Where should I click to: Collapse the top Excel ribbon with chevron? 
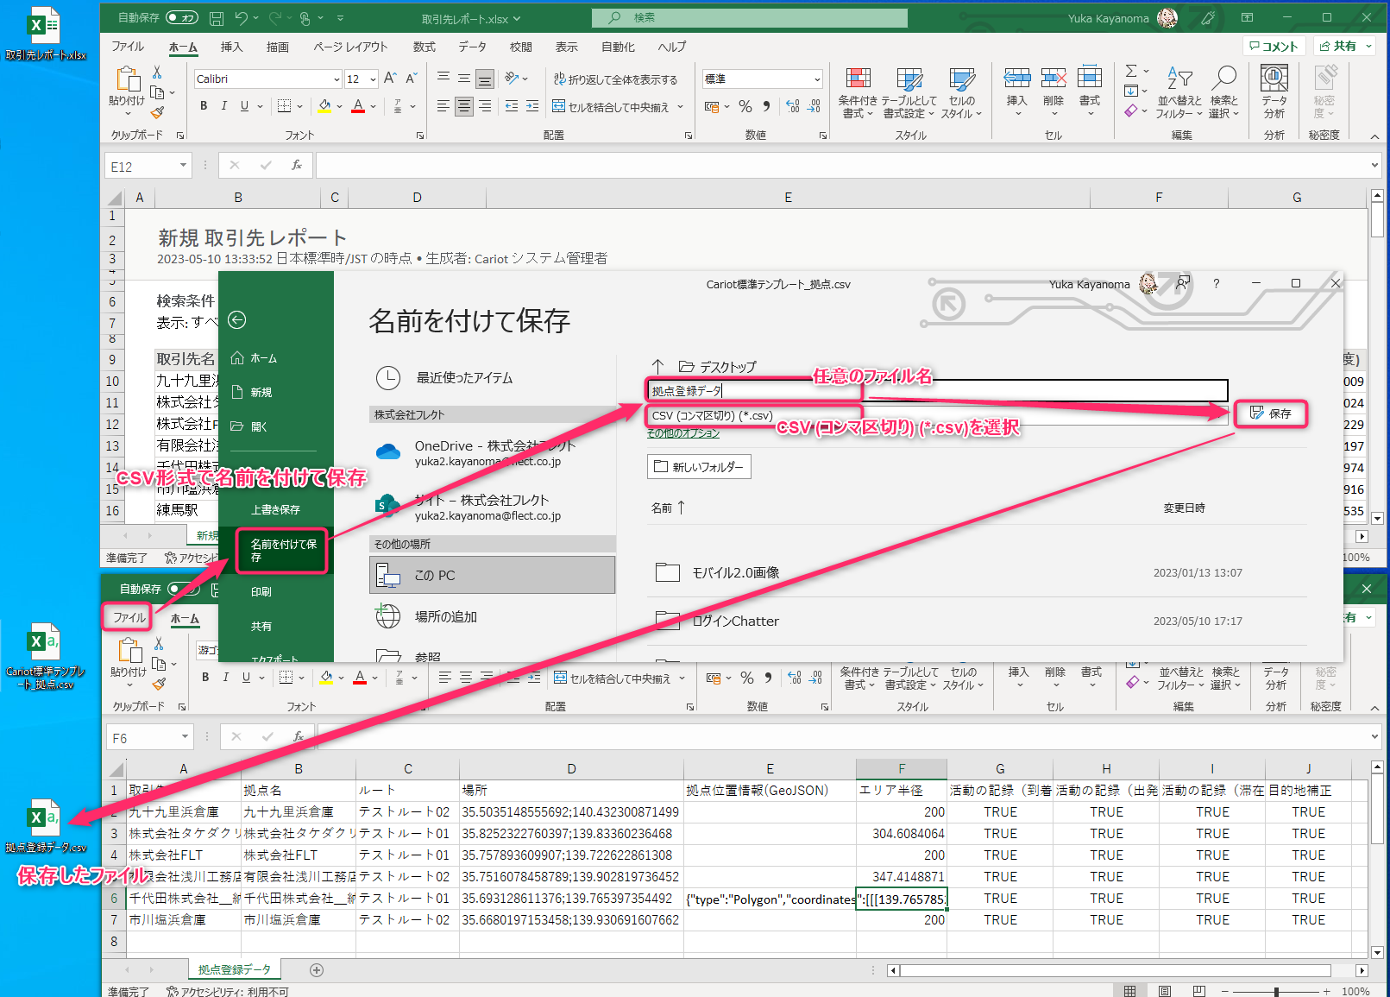(x=1374, y=136)
